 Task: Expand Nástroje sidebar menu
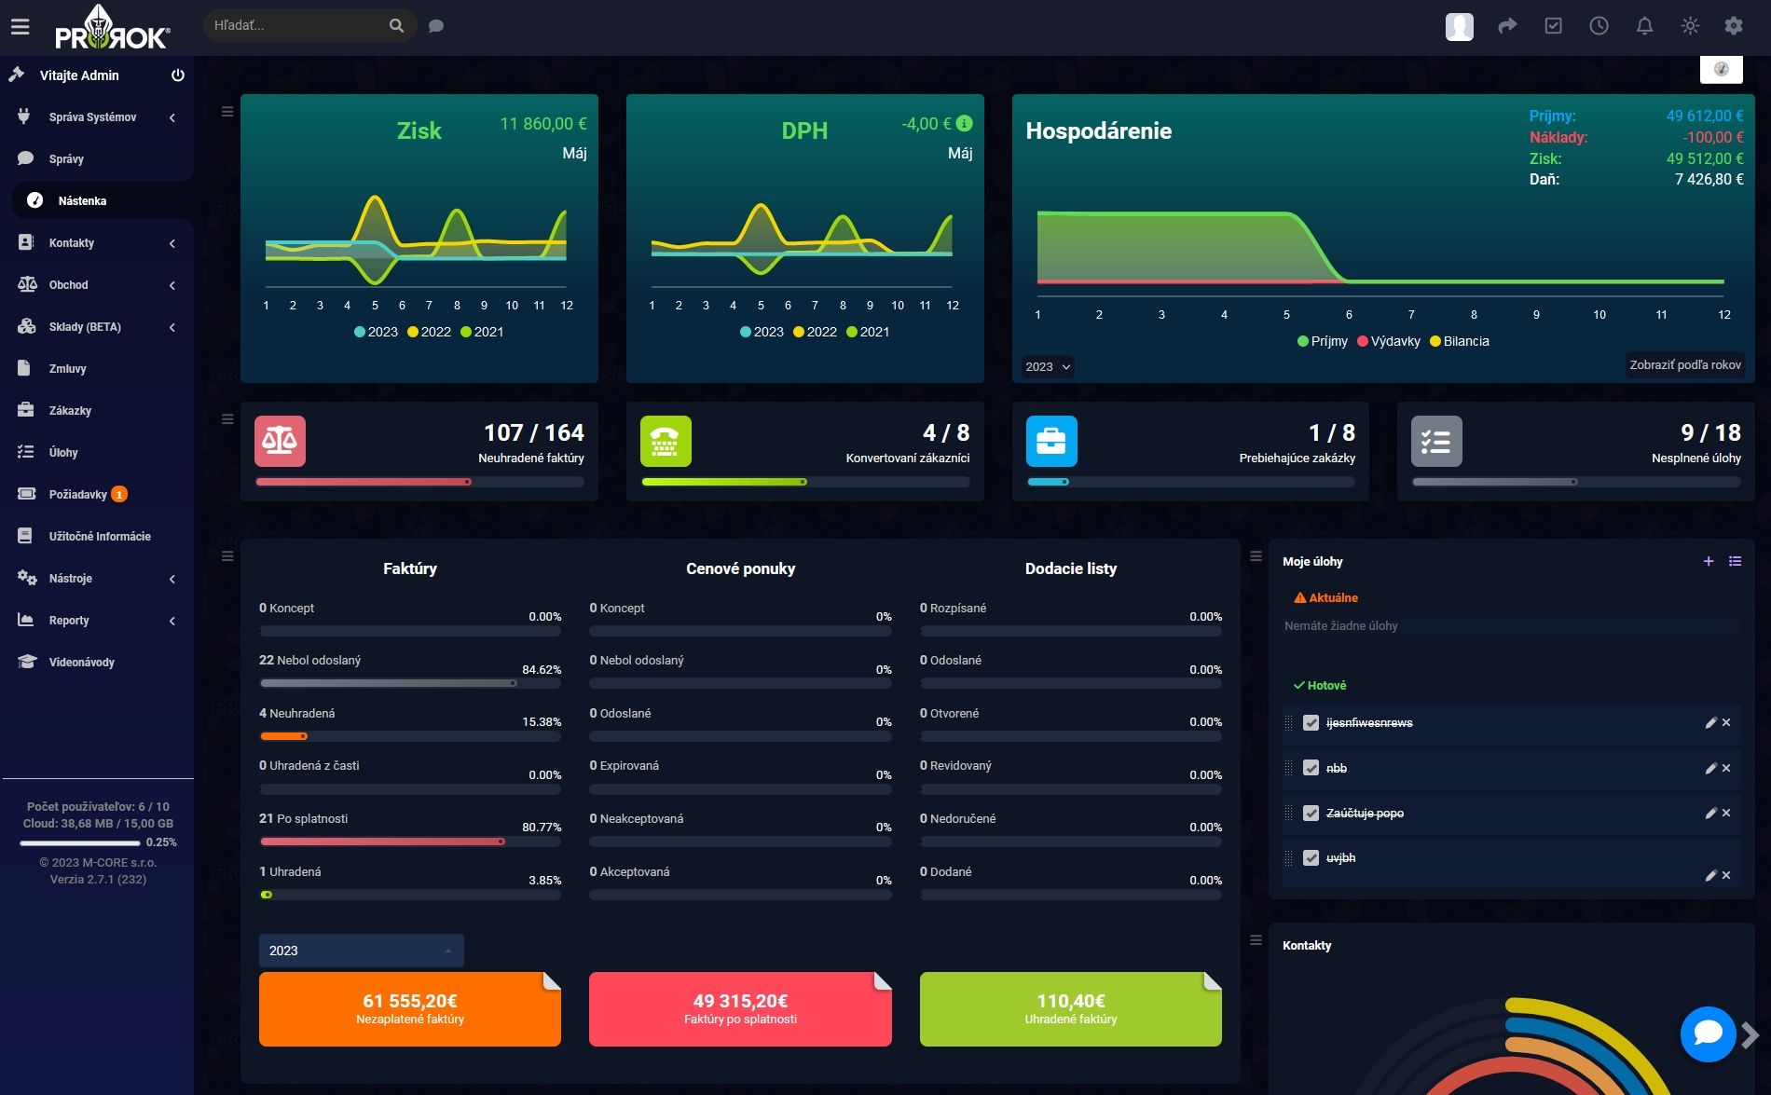(97, 579)
